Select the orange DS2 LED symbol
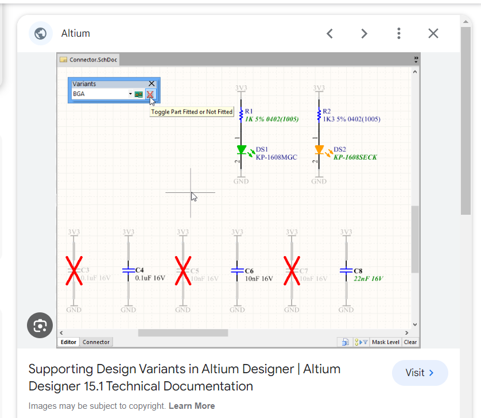Image resolution: width=481 pixels, height=418 pixels. click(x=319, y=150)
